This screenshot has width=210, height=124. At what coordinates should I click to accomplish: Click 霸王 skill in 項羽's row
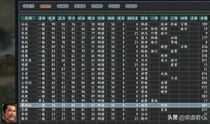point(144,38)
